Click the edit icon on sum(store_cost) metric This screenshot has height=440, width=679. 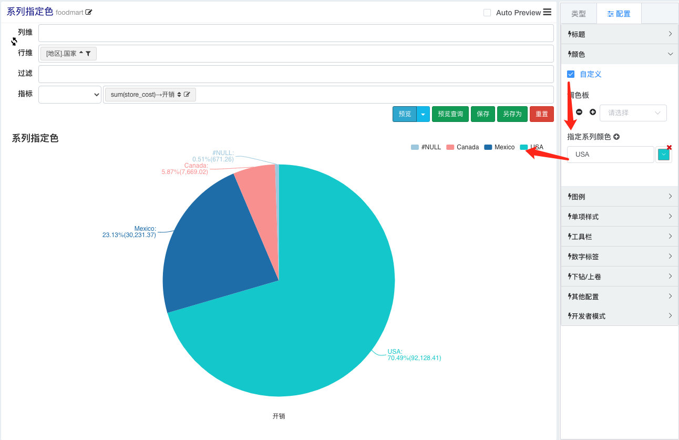point(187,95)
